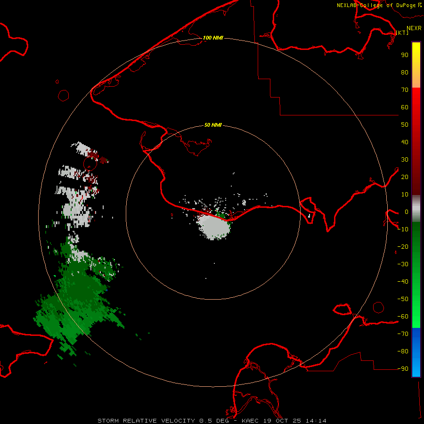424x424 pixels.
Task: Click the positive 10 scale label
Action: pos(405,195)
